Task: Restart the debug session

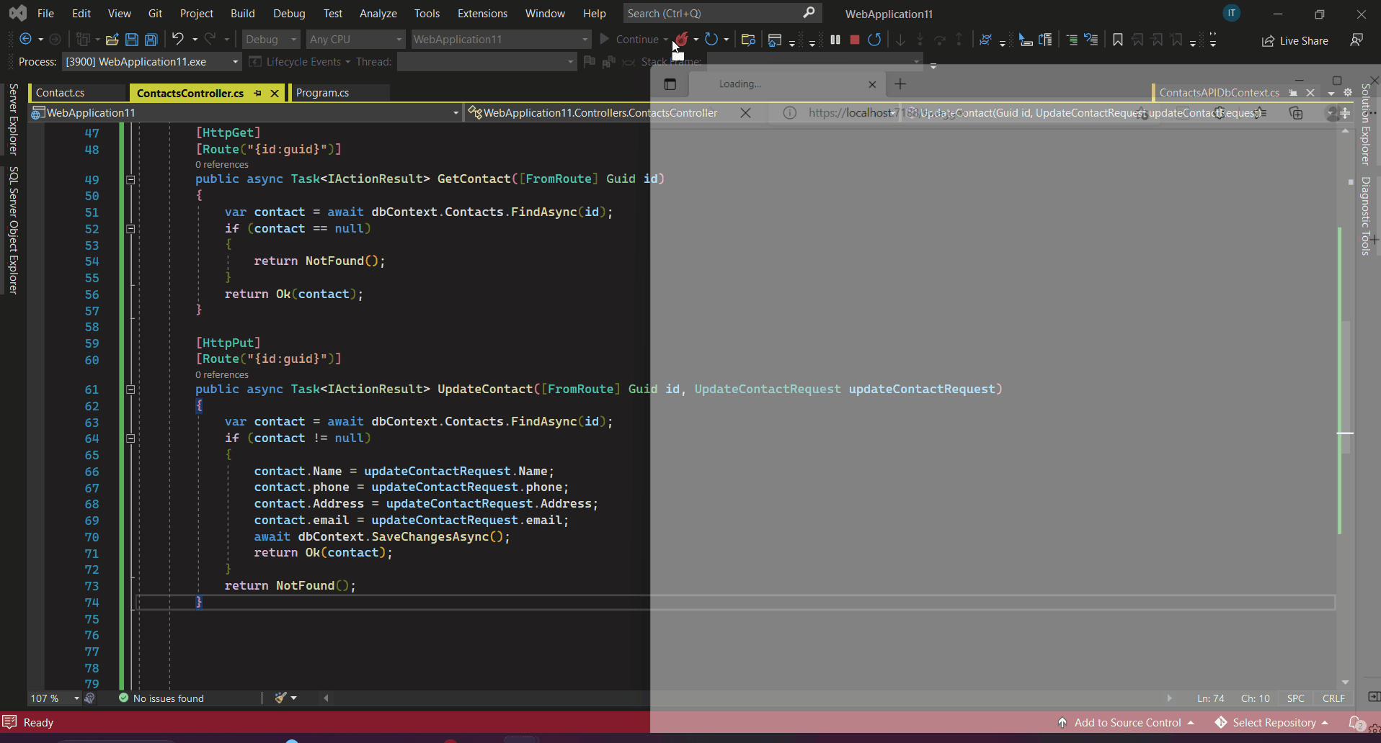Action: coord(874,40)
